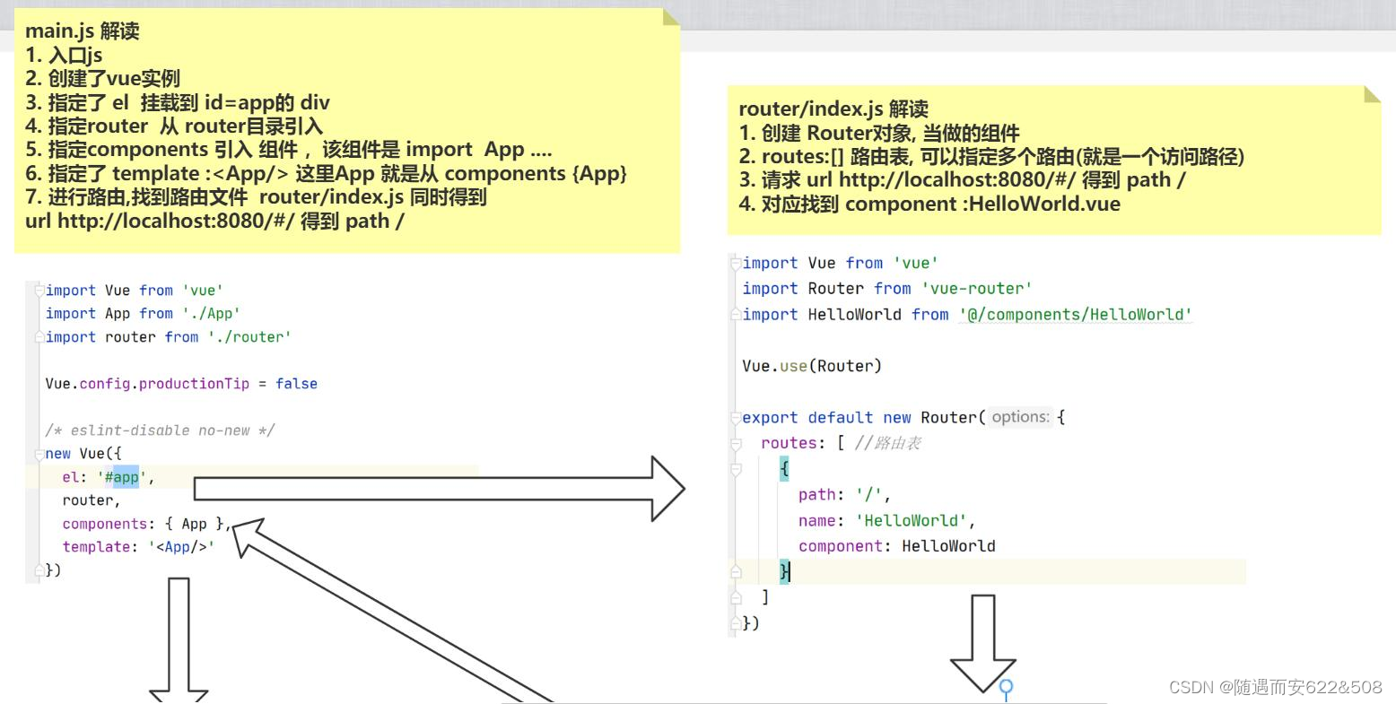Image resolution: width=1396 pixels, height=704 pixels.
Task: Click the fold icon next to export default new Router
Action: [734, 417]
